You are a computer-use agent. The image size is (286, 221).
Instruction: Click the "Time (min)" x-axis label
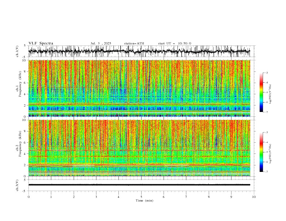tap(144, 200)
